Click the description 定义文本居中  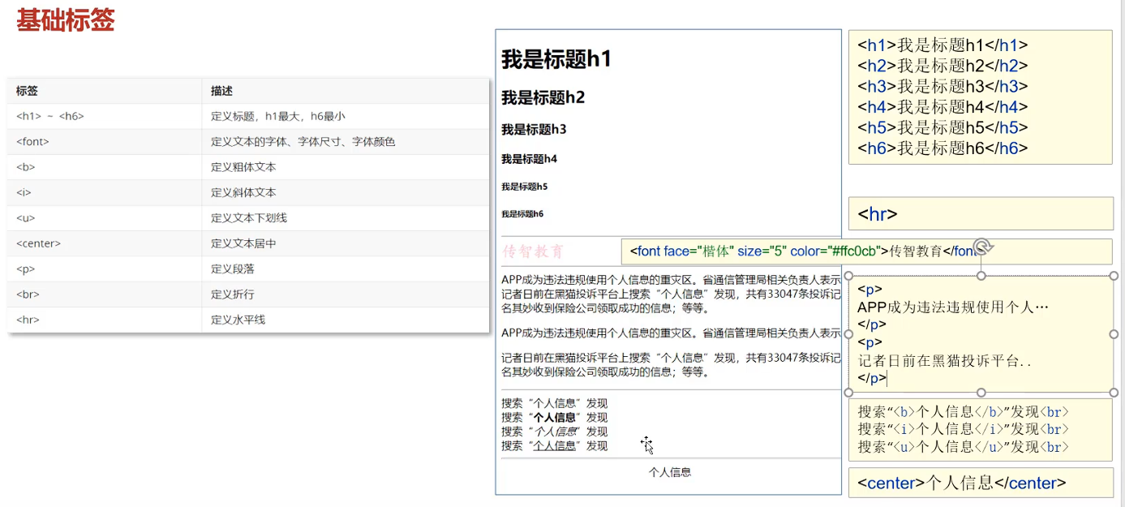coord(243,243)
